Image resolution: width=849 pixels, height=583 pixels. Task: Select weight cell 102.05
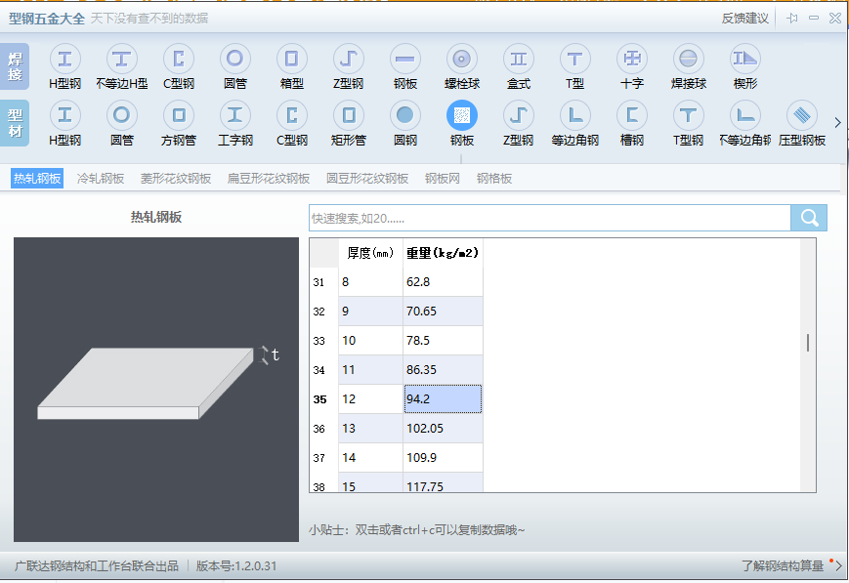tap(443, 428)
